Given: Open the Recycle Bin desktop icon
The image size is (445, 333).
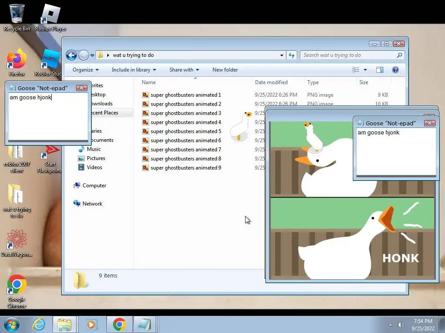Looking at the screenshot, I should (17, 17).
